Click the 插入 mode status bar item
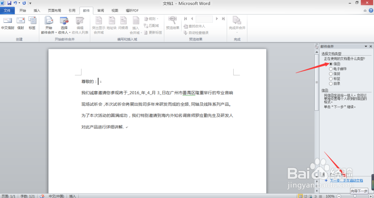374x198 pixels. (x=73, y=196)
